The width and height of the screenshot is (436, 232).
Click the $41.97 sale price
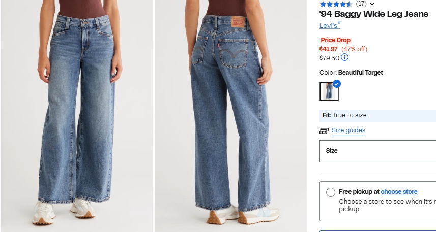[x=328, y=49]
